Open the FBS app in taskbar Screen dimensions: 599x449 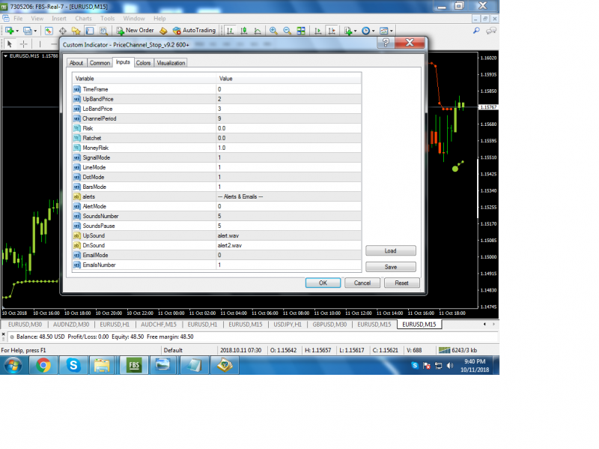pyautogui.click(x=134, y=365)
